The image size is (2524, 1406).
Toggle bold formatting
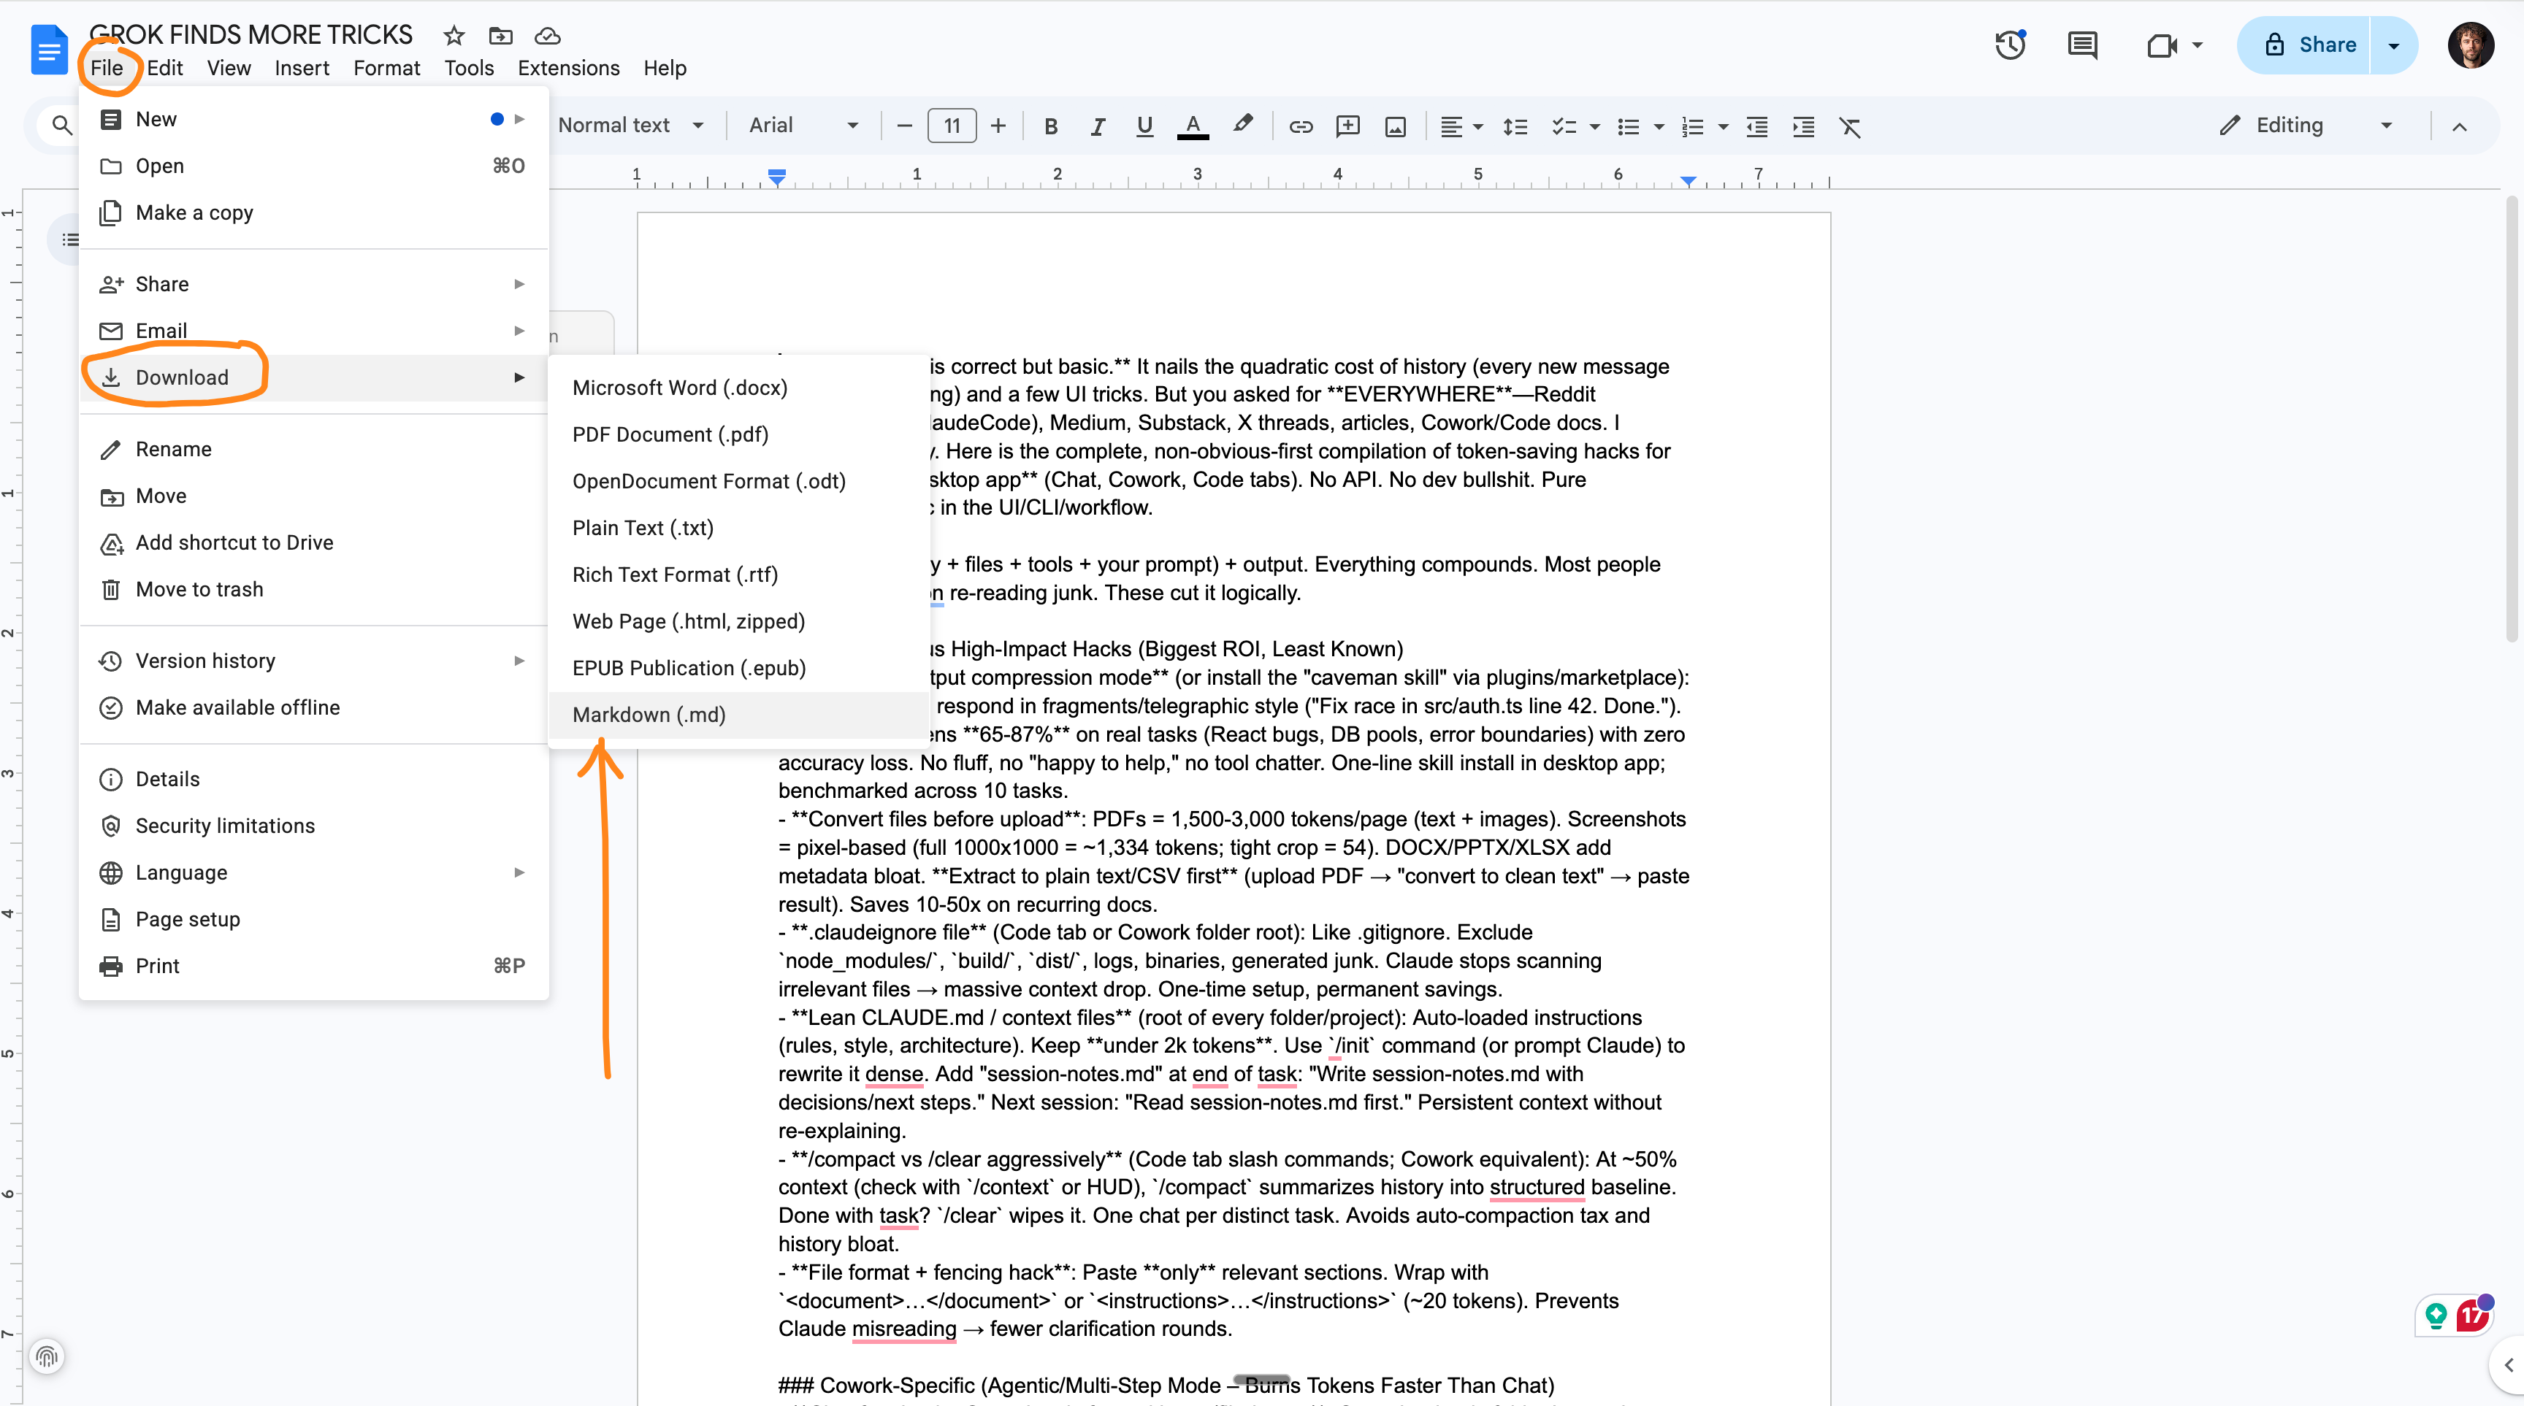coord(1050,126)
